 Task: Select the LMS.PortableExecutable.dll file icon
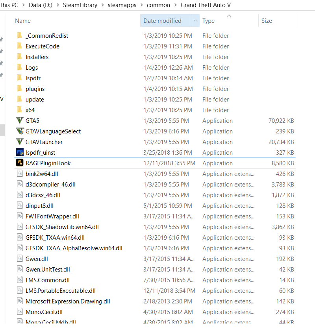point(20,290)
